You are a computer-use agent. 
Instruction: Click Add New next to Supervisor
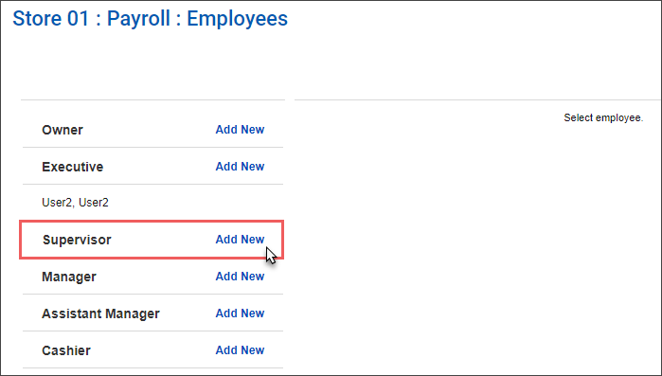click(x=240, y=240)
